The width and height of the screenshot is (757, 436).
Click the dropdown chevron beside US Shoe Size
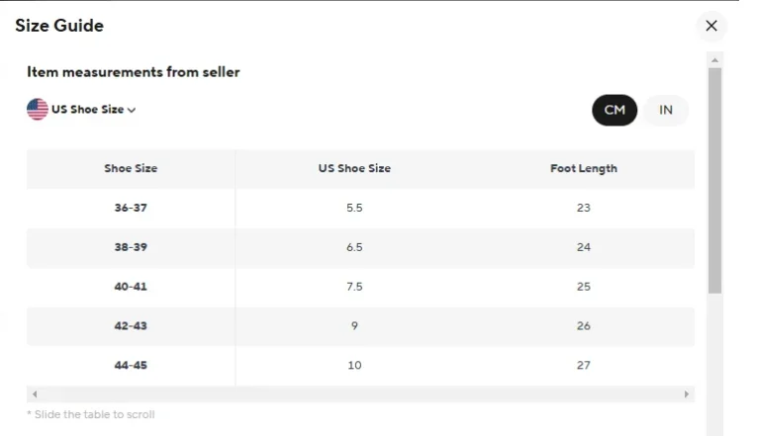point(132,110)
